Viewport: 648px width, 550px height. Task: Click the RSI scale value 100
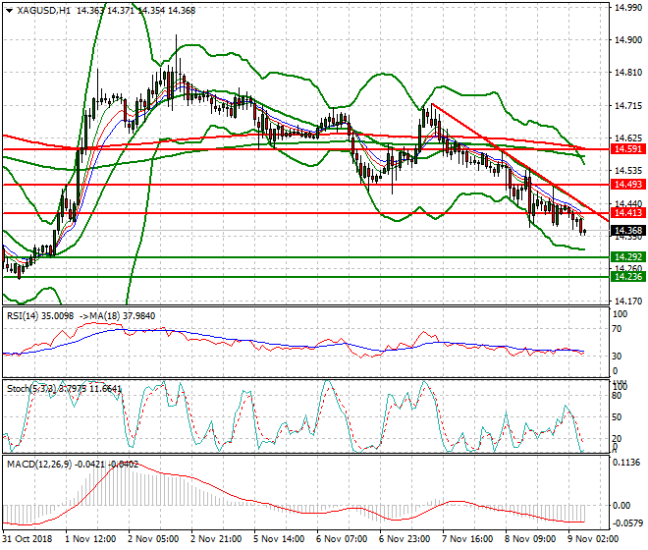[x=618, y=315]
